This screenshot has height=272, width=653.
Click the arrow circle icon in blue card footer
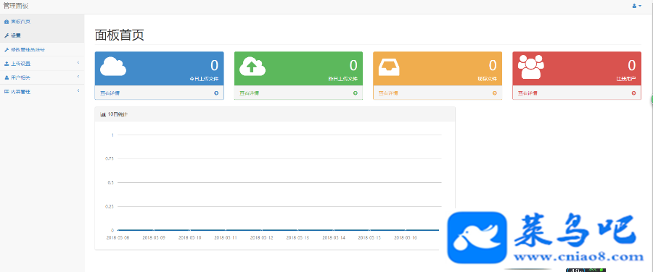click(x=216, y=93)
